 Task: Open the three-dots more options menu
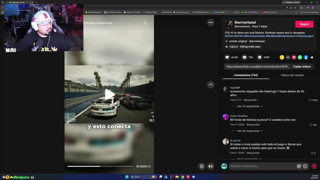(x=210, y=22)
